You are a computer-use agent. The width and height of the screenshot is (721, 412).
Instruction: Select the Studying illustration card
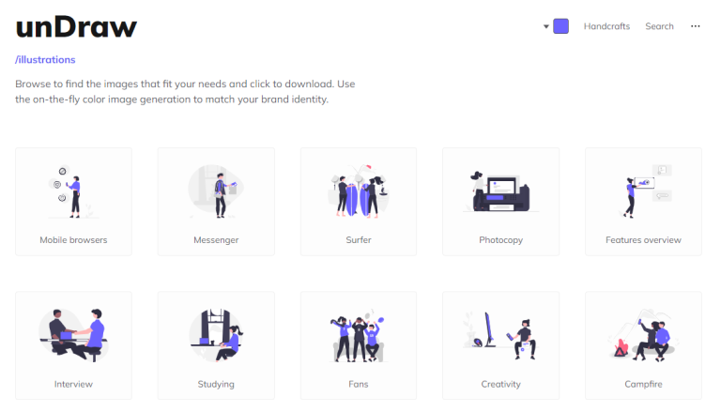(x=216, y=336)
